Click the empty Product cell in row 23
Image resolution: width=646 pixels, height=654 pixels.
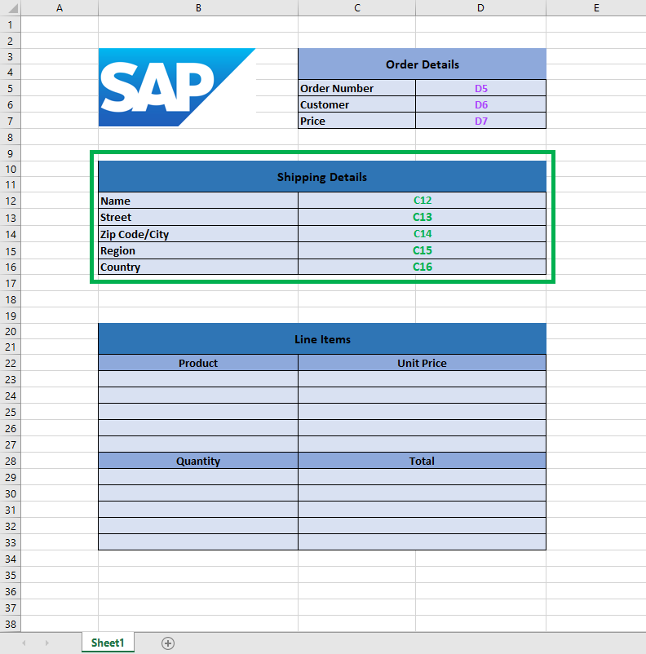[x=198, y=379]
